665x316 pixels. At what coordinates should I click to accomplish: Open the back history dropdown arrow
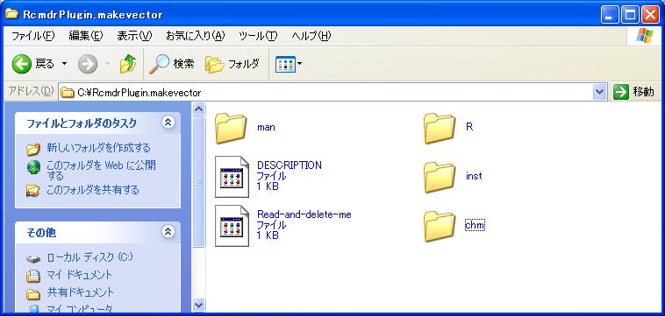(64, 64)
